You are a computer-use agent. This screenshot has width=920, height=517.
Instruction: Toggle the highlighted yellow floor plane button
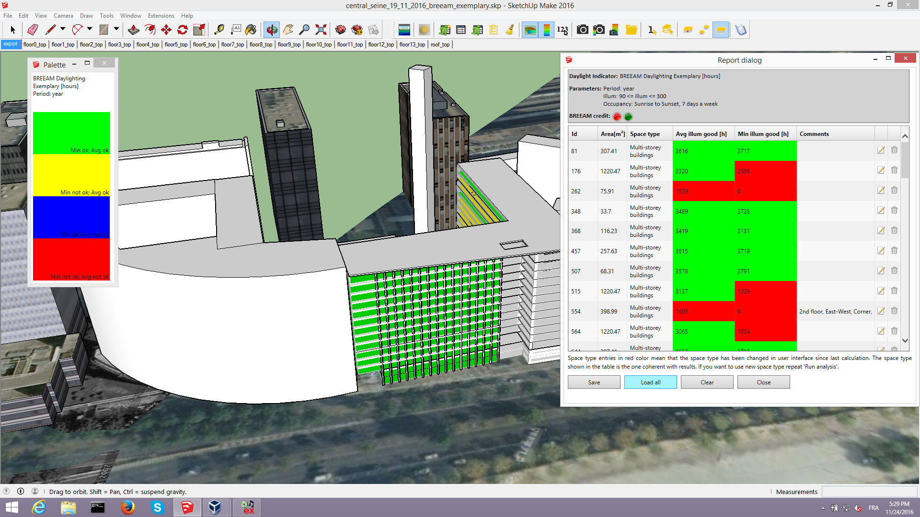click(720, 30)
